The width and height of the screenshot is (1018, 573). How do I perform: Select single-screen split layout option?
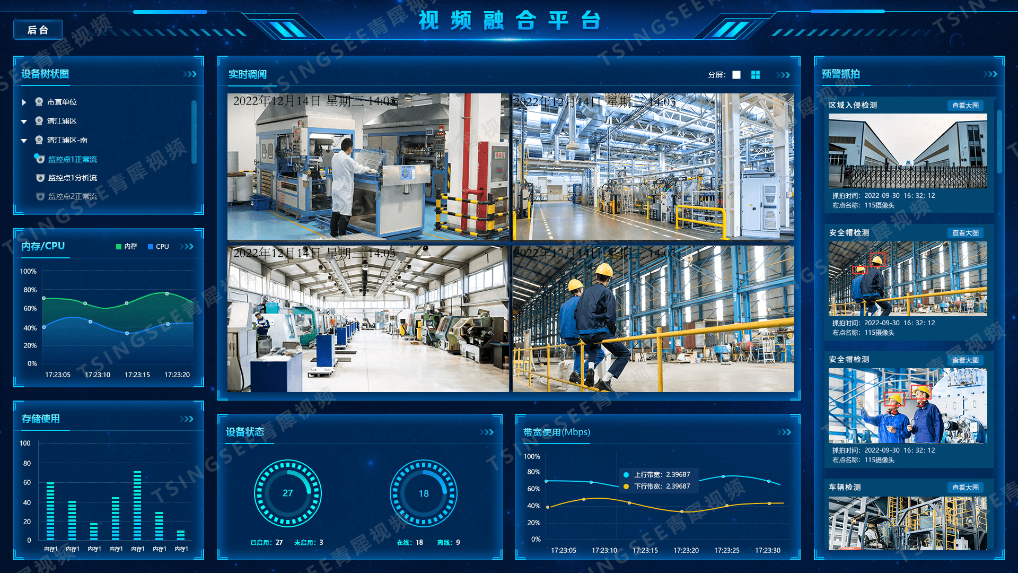tap(736, 75)
